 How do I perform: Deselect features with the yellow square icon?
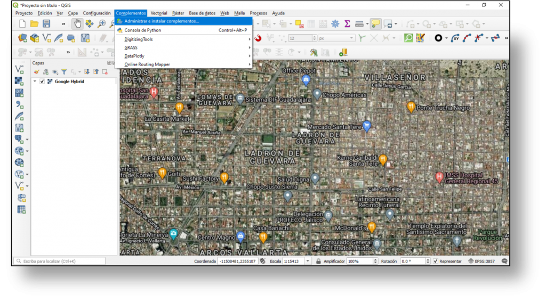click(299, 23)
